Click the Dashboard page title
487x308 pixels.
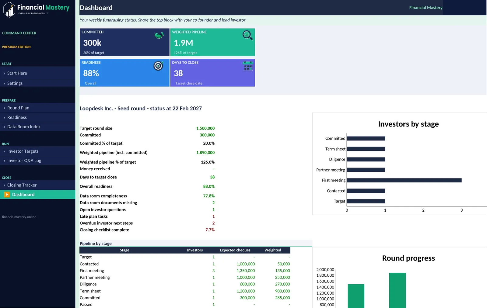pyautogui.click(x=96, y=8)
